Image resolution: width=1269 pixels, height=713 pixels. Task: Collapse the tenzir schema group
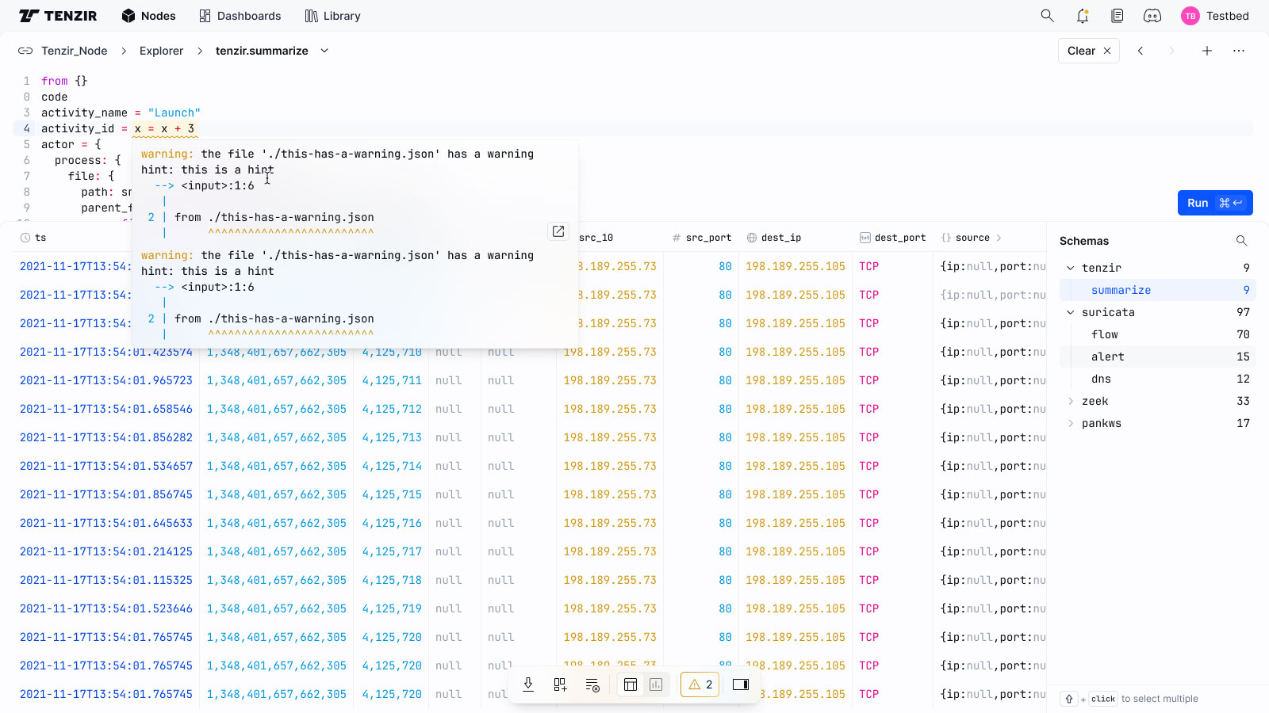[x=1071, y=268]
